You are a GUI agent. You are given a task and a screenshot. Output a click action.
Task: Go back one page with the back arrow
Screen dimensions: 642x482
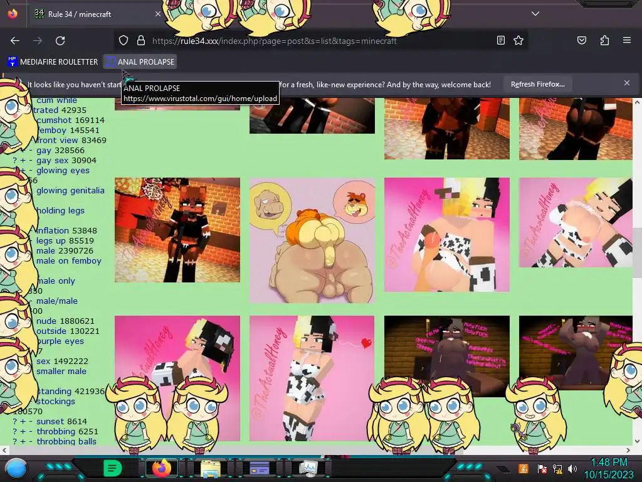coord(15,41)
